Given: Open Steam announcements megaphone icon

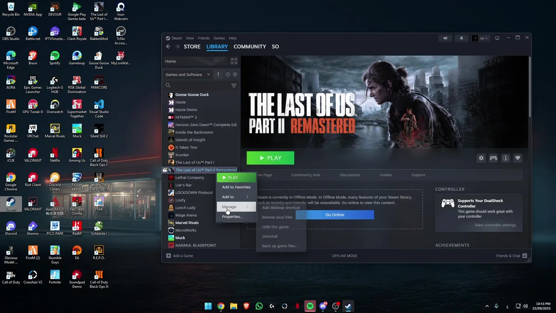Looking at the screenshot, I should coord(445,38).
